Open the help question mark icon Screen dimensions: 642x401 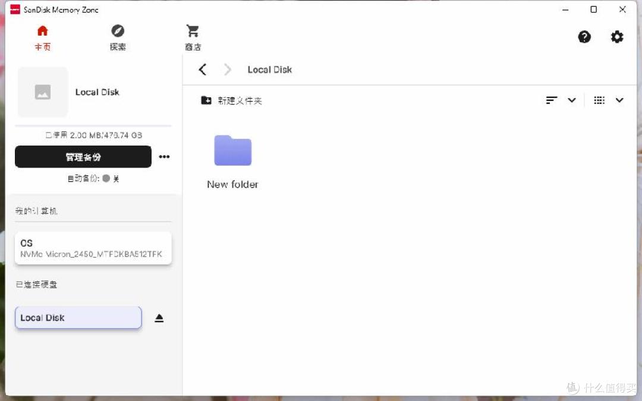pyautogui.click(x=584, y=37)
